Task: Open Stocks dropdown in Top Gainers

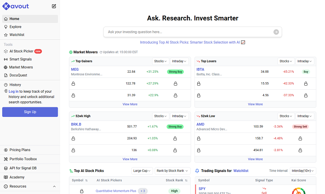Action: pyautogui.click(x=160, y=61)
